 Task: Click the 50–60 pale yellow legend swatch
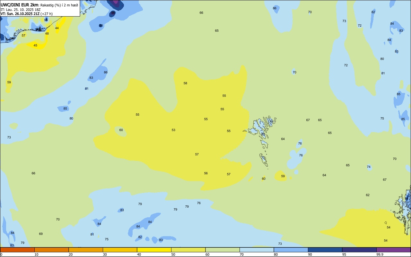[x=188, y=250]
